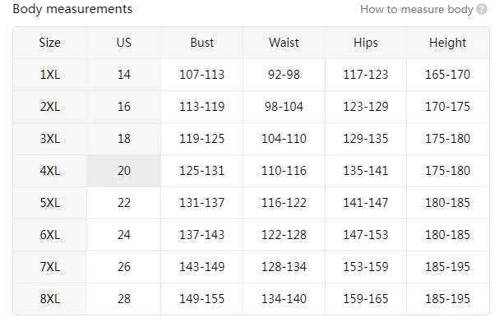Click the 129-135 hips measurement cell

(366, 139)
